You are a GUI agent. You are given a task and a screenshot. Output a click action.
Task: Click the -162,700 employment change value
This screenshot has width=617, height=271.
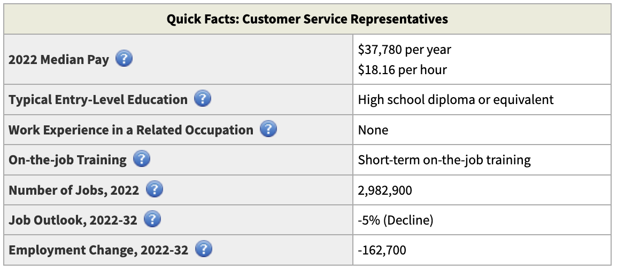pos(382,249)
